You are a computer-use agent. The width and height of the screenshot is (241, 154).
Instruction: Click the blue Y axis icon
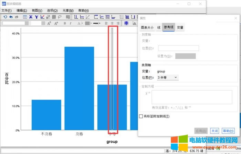click(36, 16)
